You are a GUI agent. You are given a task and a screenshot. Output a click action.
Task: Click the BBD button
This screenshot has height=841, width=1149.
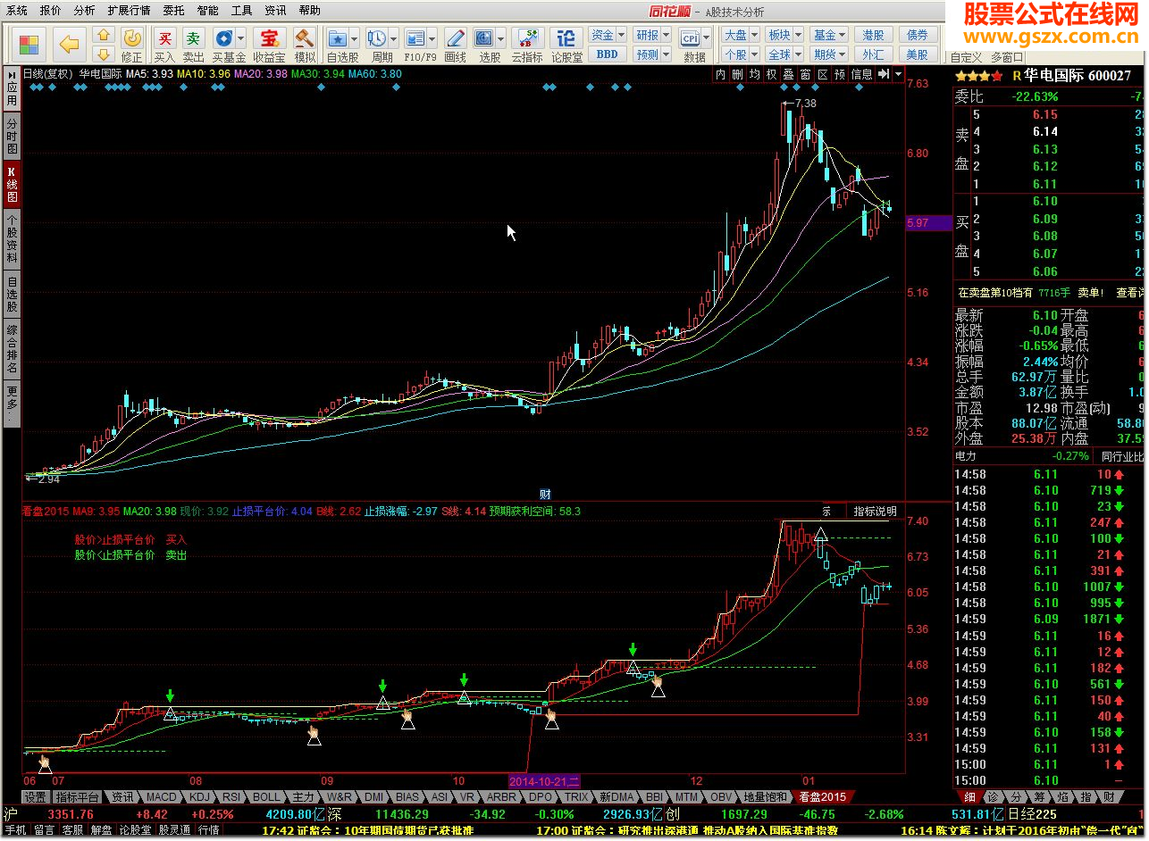[608, 54]
